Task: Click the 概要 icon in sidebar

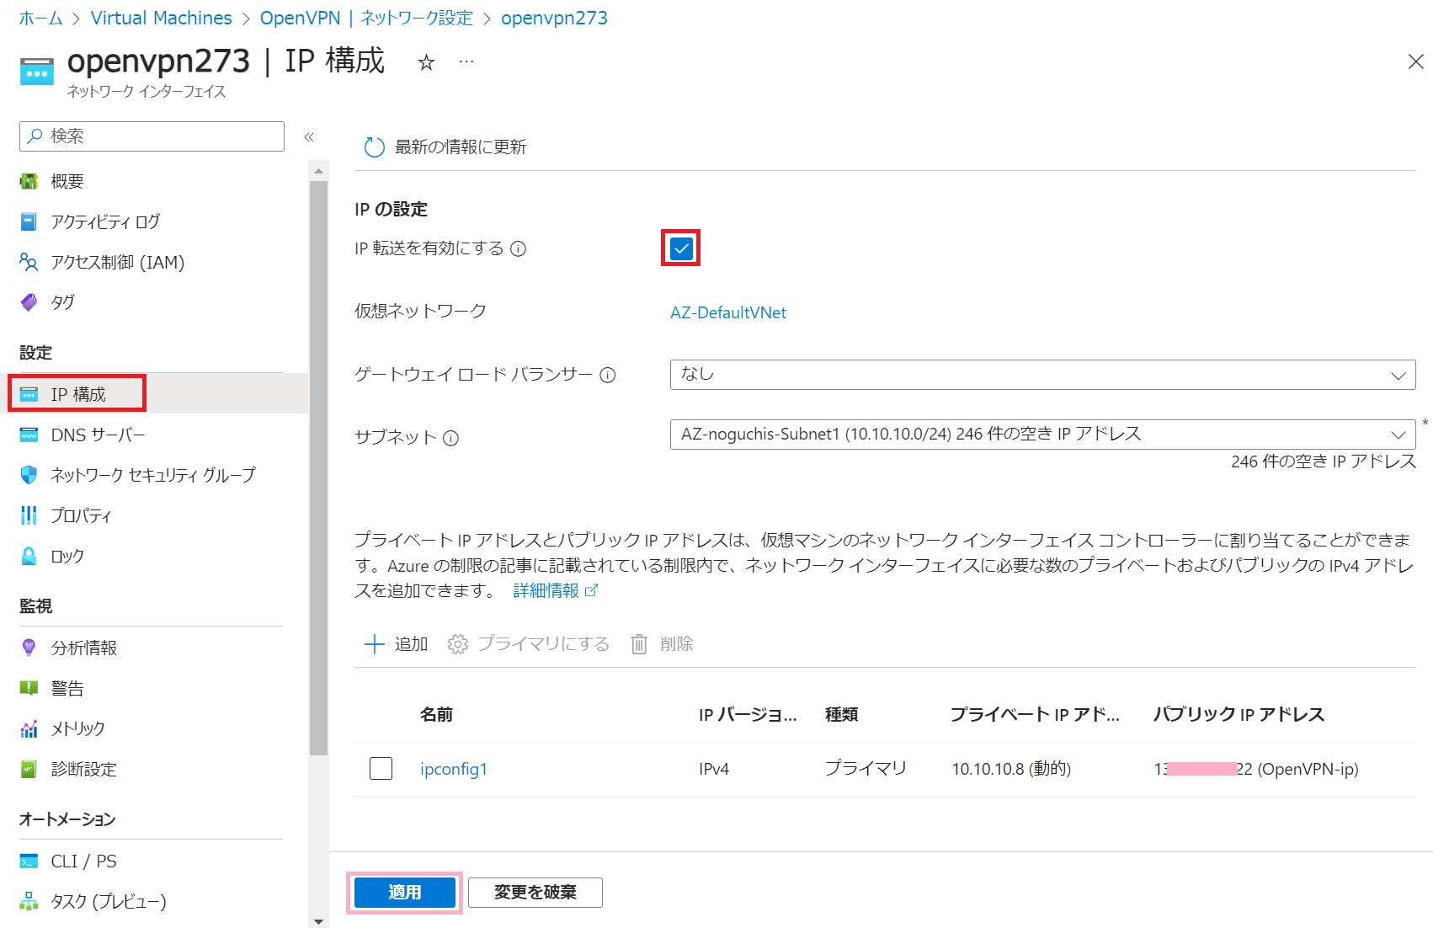Action: click(29, 181)
